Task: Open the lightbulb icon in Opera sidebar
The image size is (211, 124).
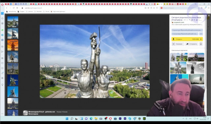Action: point(2,85)
